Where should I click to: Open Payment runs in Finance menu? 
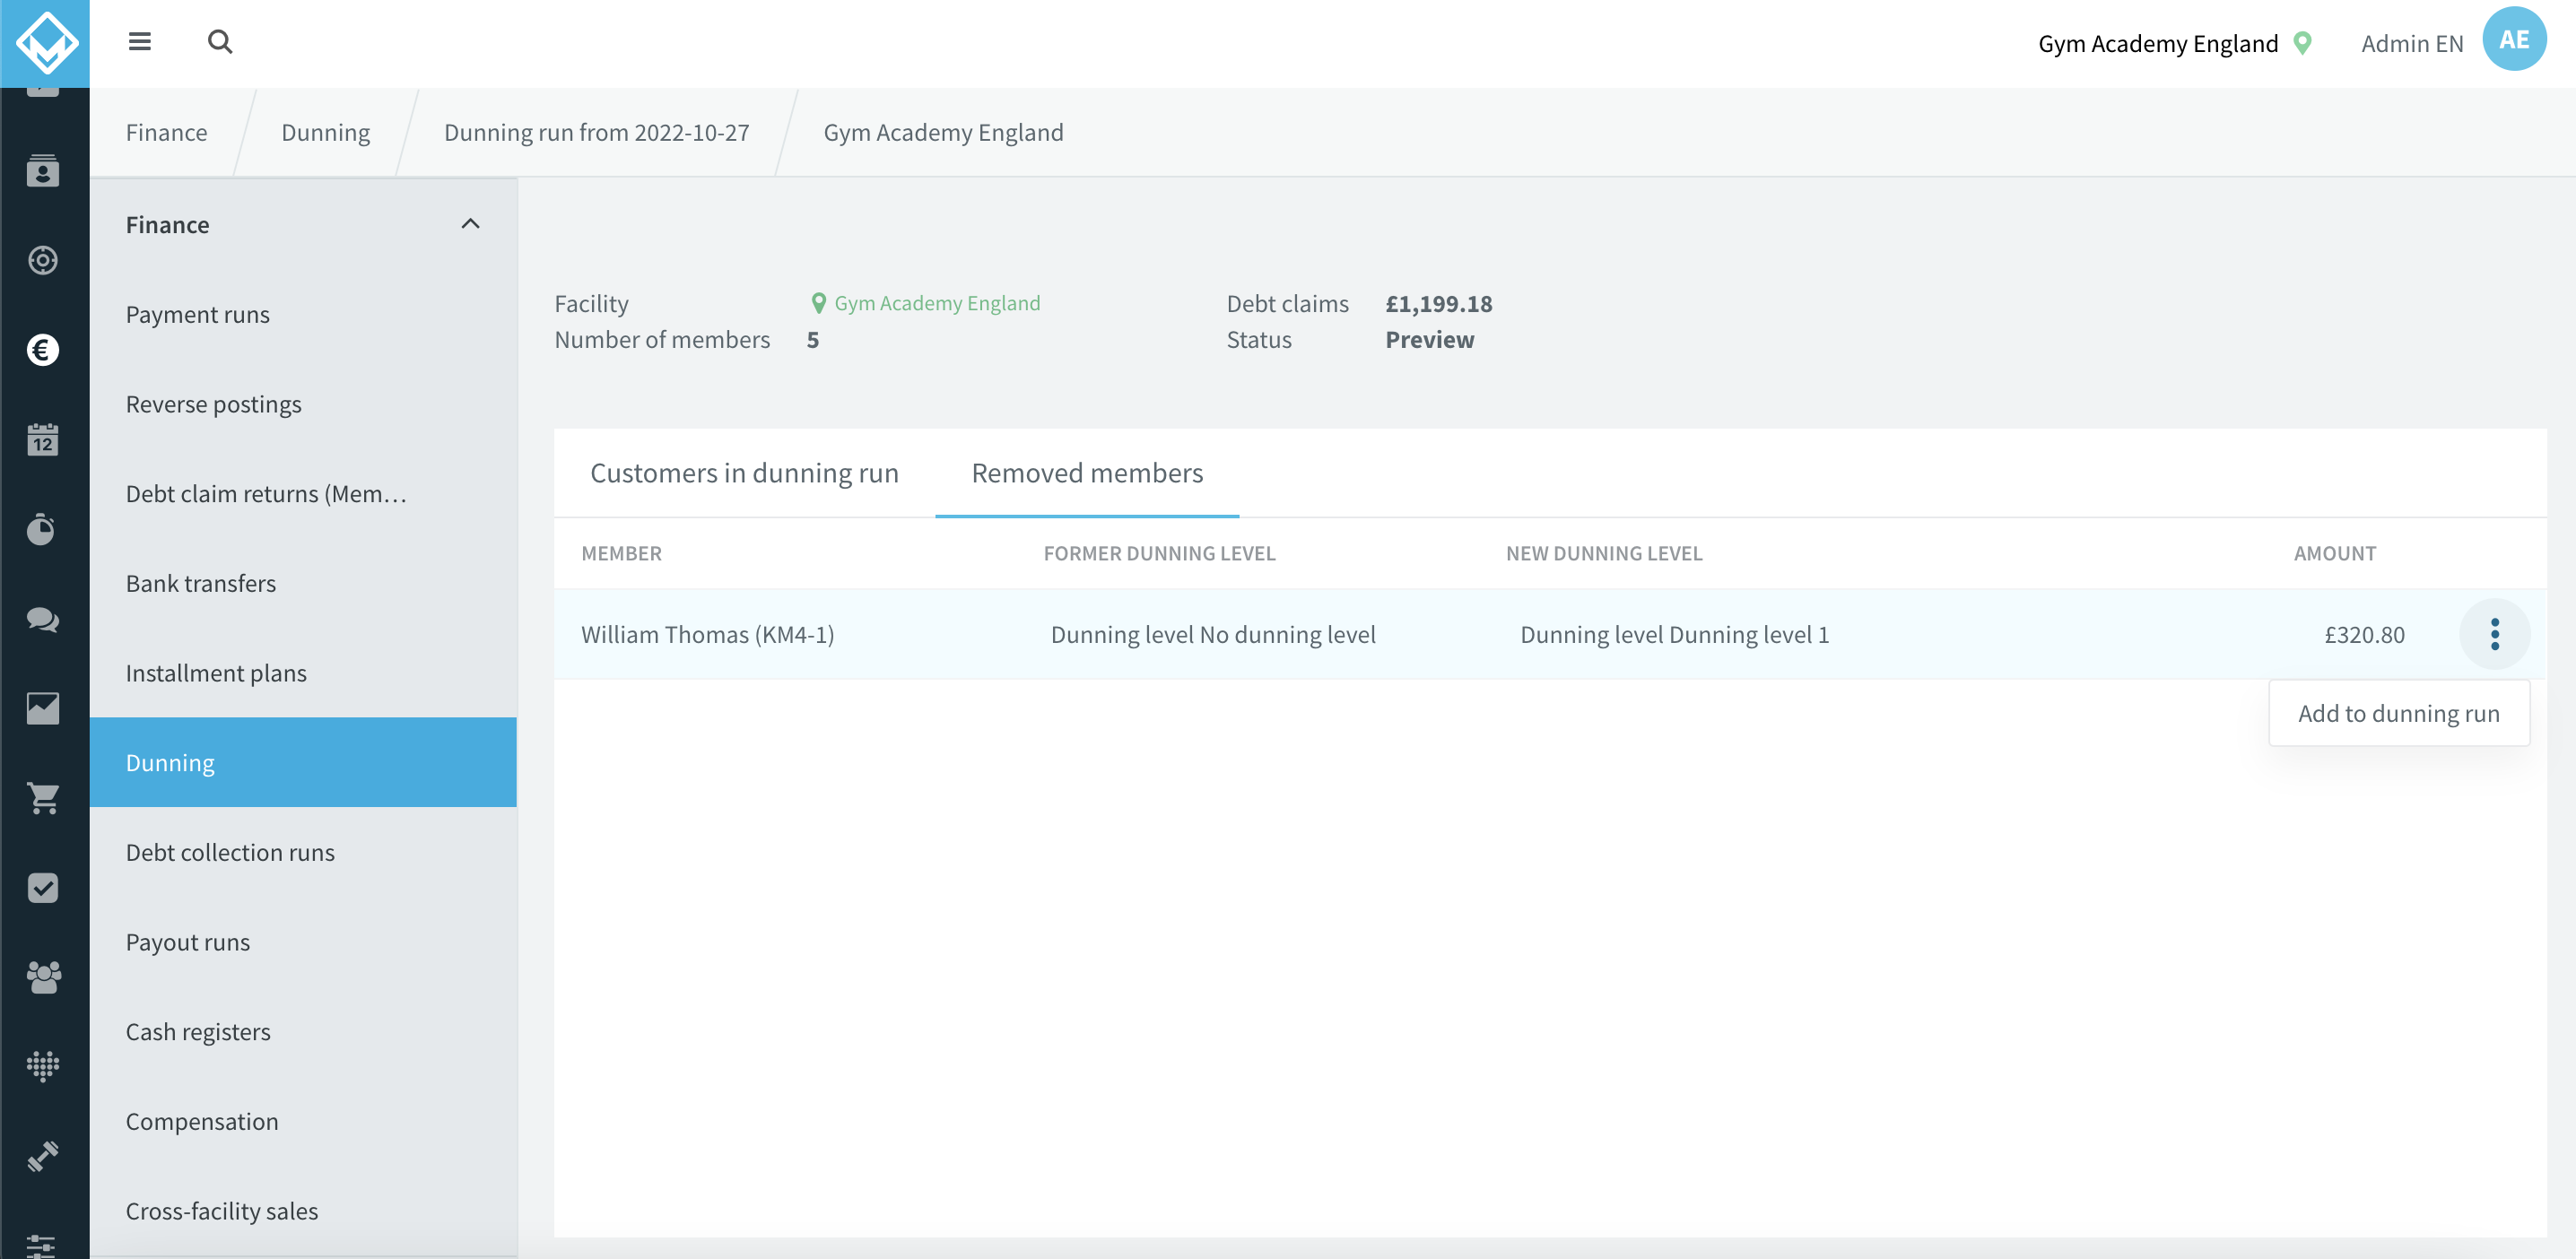click(303, 314)
